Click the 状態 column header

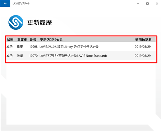tap(10, 40)
